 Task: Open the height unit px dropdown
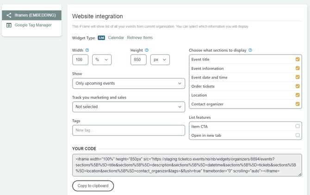160,60
